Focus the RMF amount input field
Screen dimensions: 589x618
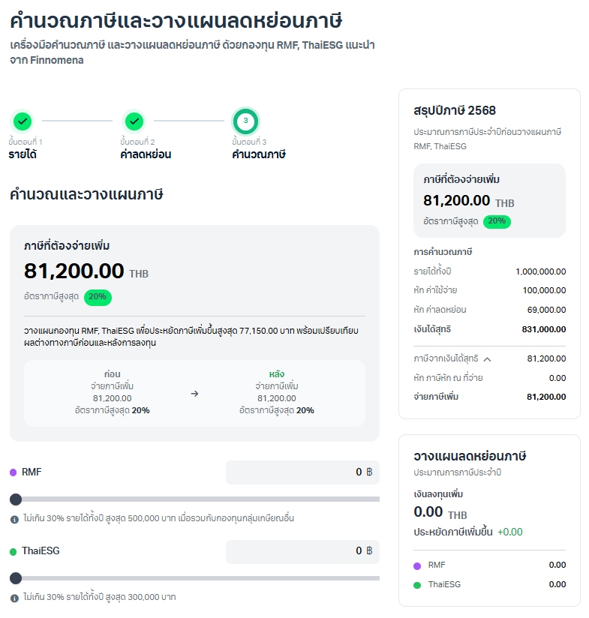pyautogui.click(x=302, y=472)
